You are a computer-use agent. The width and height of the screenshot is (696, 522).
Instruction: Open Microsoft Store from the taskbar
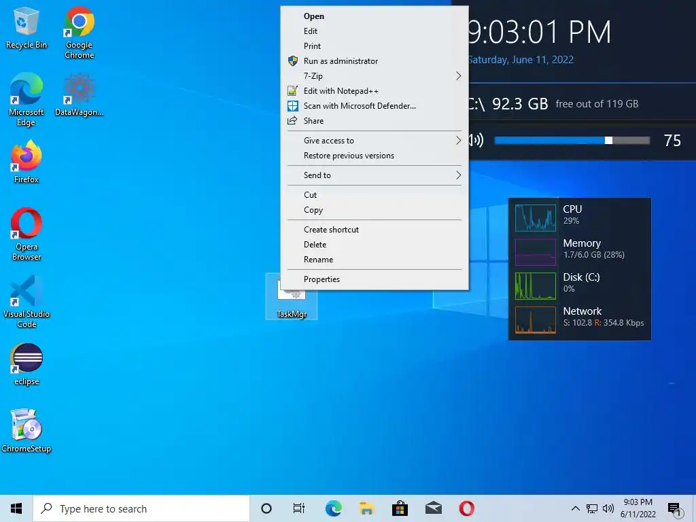tap(400, 508)
